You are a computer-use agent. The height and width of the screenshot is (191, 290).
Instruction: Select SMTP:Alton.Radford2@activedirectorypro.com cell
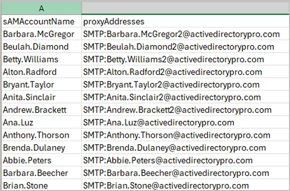point(186,71)
